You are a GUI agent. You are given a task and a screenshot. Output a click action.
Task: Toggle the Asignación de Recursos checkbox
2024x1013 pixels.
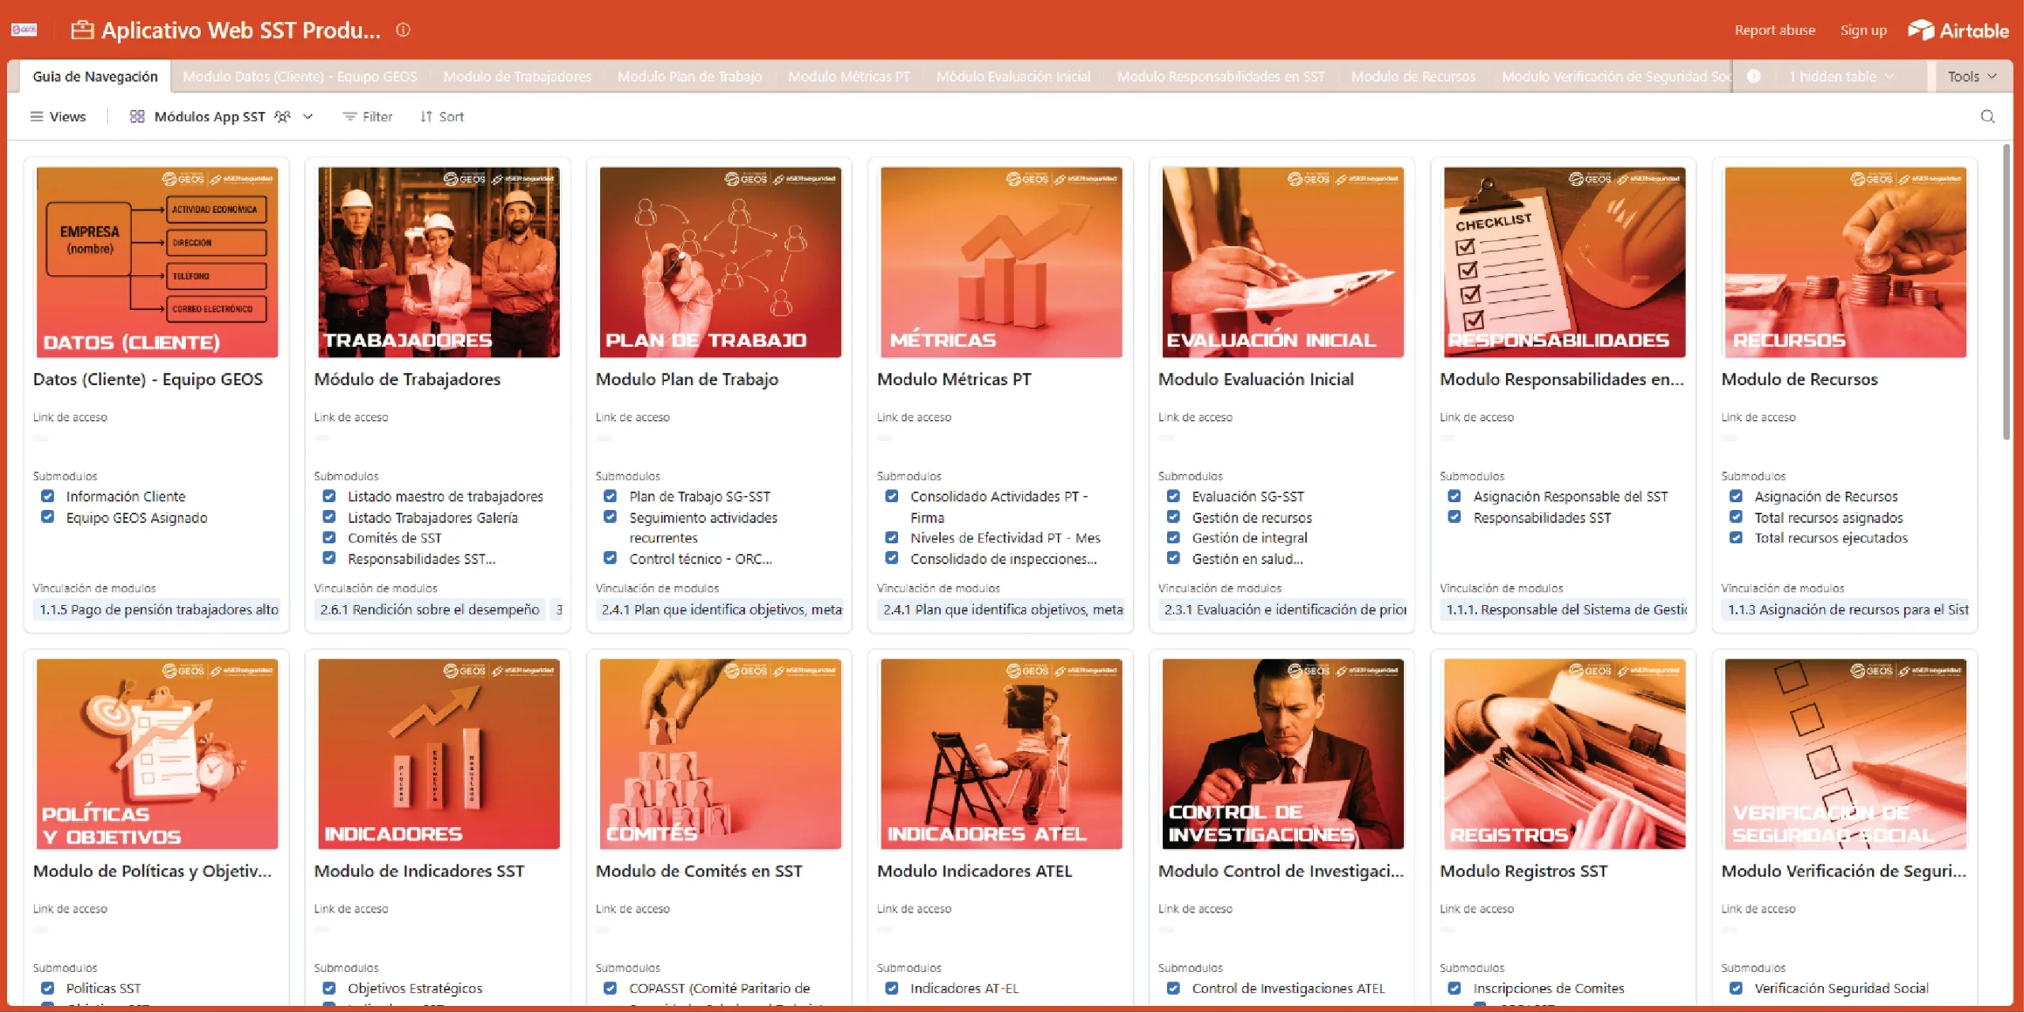coord(1735,496)
